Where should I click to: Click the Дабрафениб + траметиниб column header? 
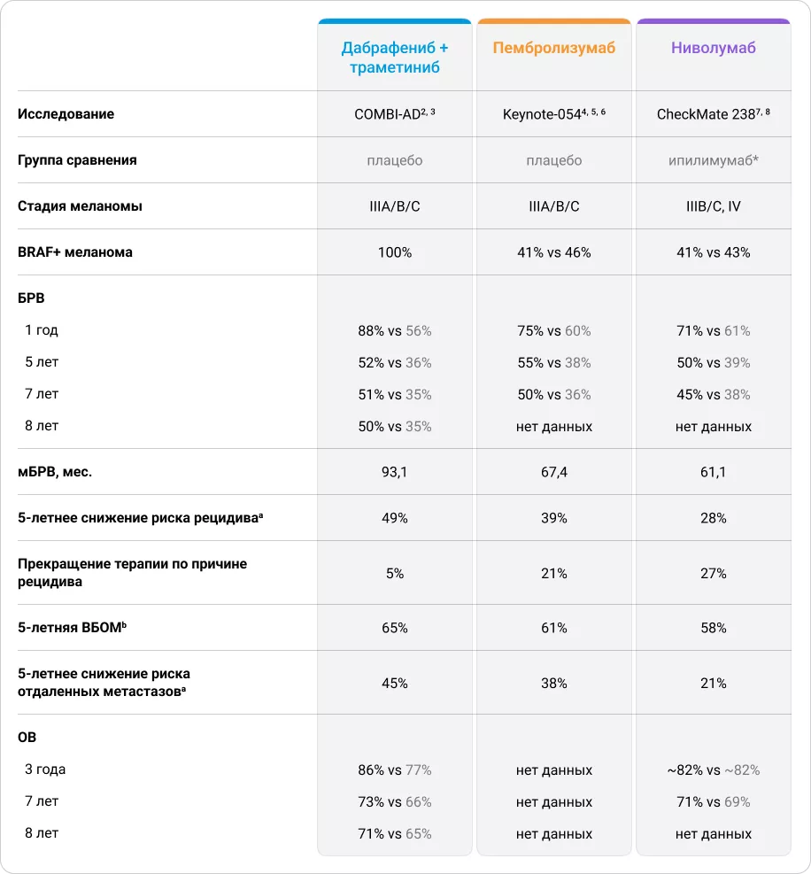tap(394, 58)
